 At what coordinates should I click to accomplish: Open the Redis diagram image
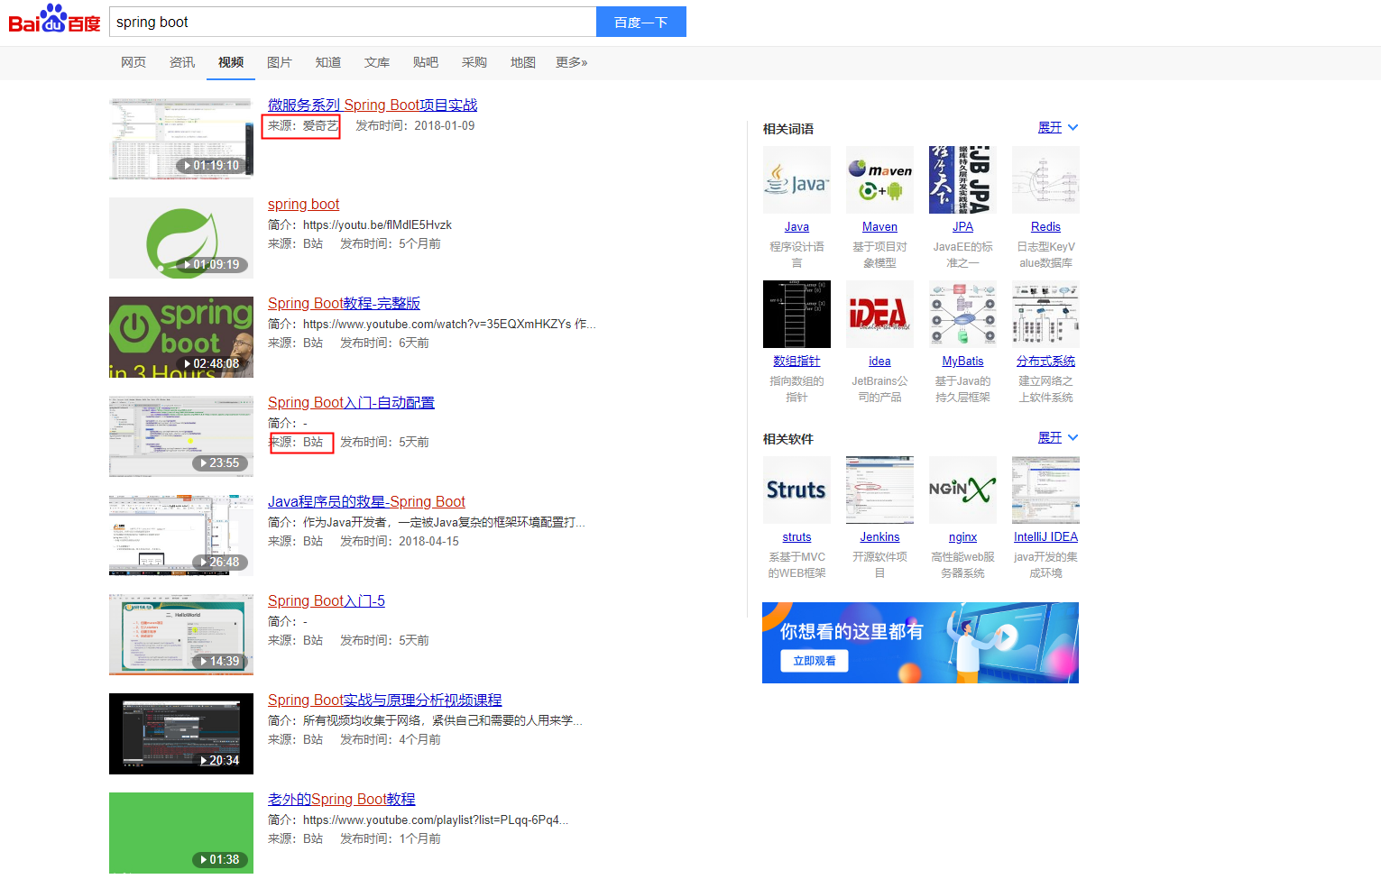1045,179
